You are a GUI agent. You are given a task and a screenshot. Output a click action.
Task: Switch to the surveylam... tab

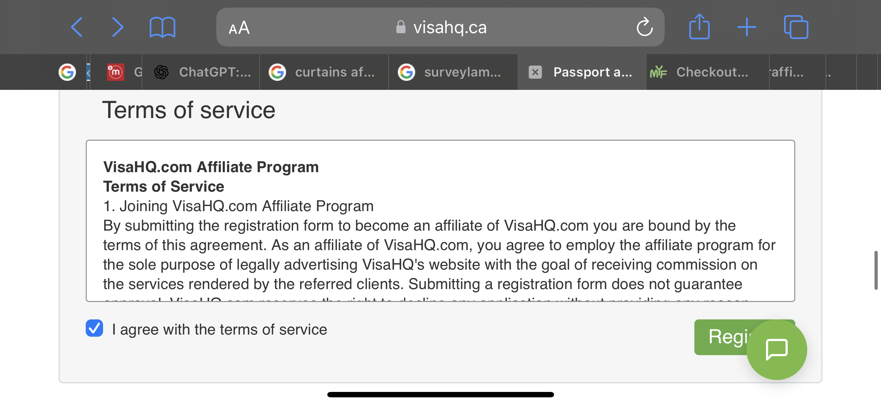tap(453, 72)
